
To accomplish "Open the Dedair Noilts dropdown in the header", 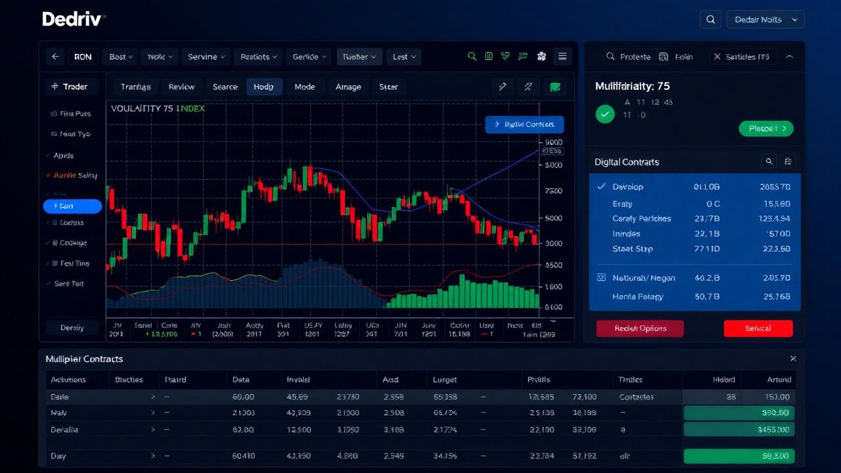I will coord(765,20).
